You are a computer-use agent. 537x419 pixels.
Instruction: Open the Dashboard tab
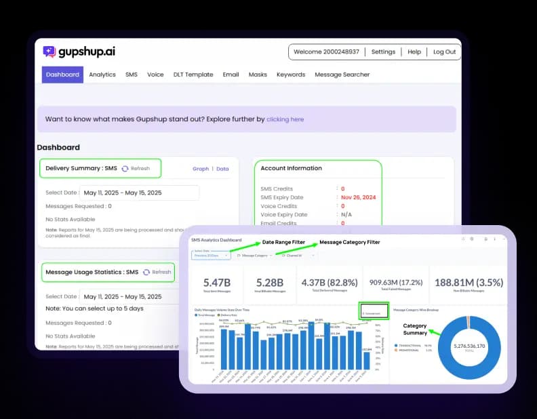point(62,75)
